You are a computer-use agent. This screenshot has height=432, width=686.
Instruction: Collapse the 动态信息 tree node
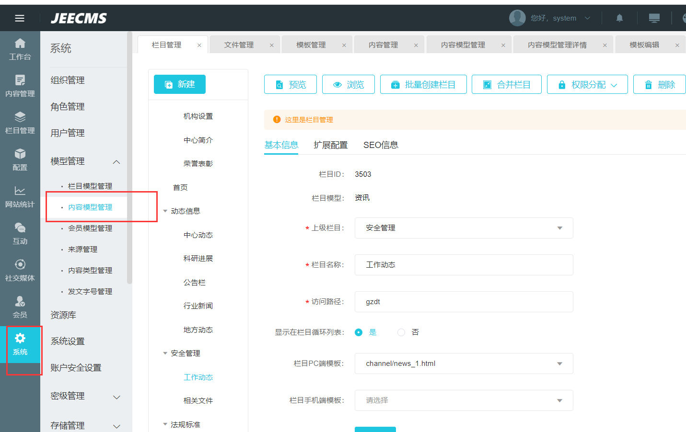point(165,211)
